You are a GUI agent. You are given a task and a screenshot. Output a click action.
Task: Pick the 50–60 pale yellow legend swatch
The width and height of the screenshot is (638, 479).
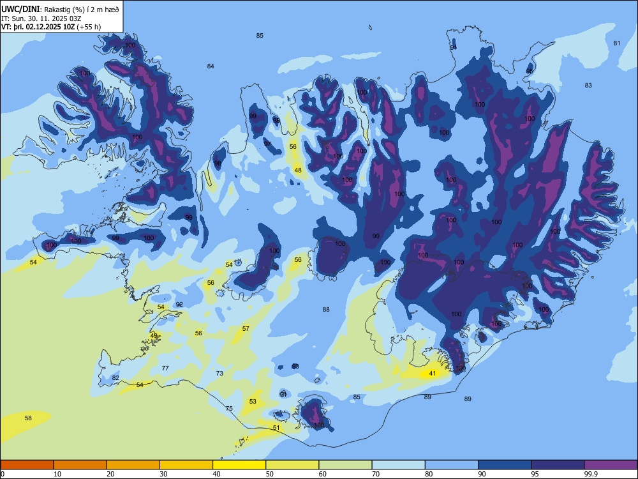(x=292, y=465)
